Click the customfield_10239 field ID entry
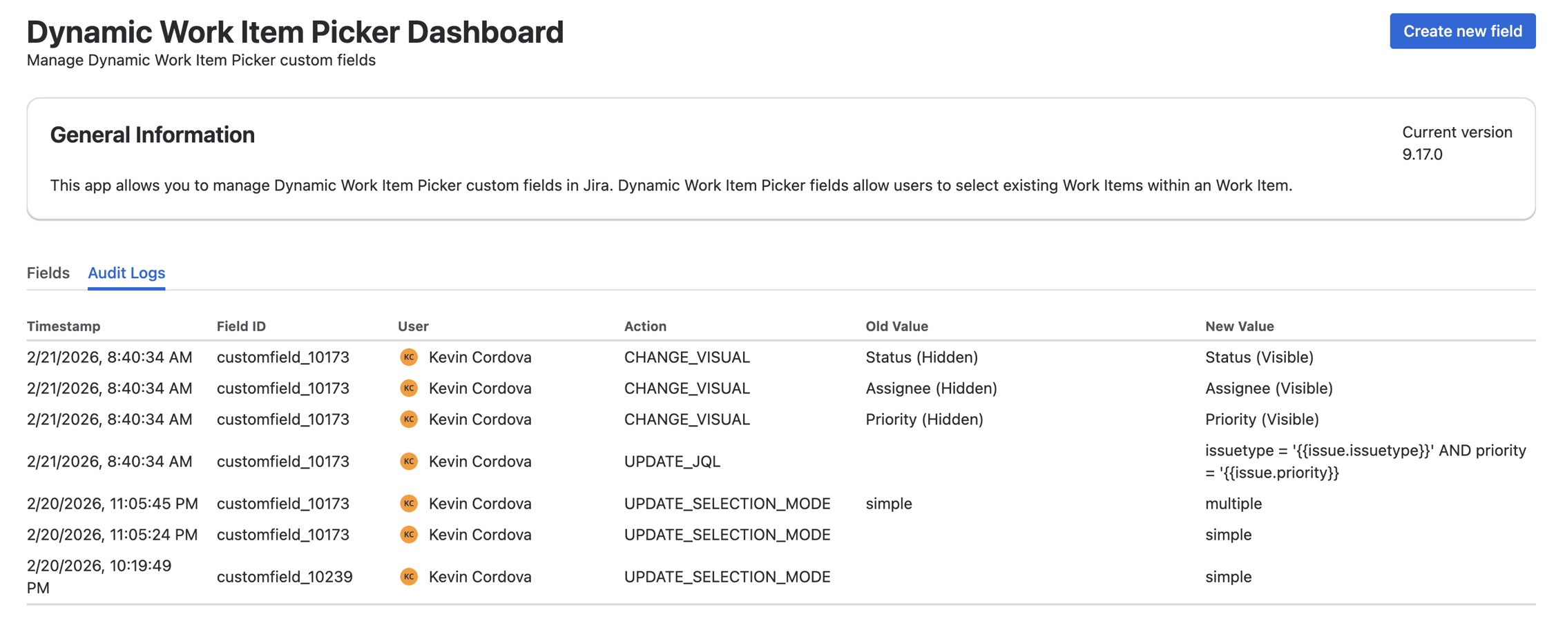 pos(285,577)
